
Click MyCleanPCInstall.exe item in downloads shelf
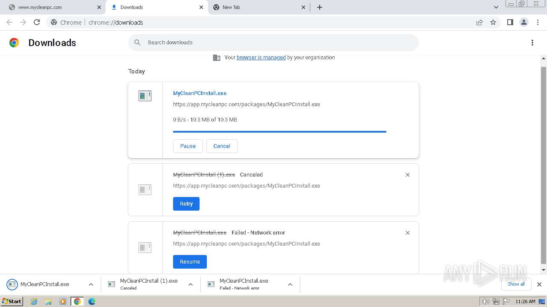pos(44,284)
